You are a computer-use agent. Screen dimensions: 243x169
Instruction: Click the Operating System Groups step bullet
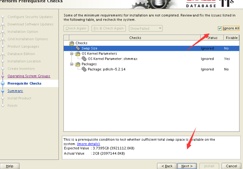3,76
